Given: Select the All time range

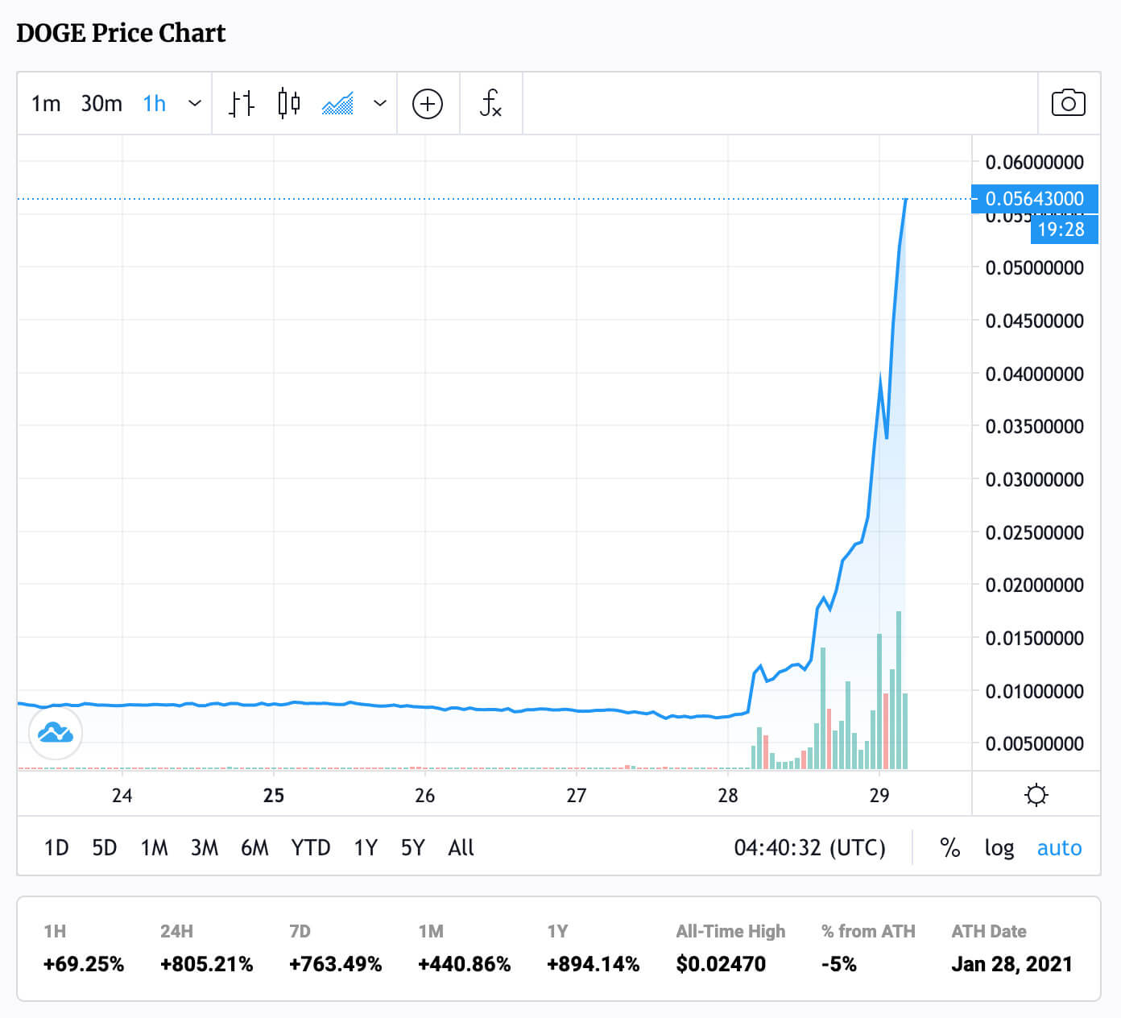Looking at the screenshot, I should pos(461,847).
